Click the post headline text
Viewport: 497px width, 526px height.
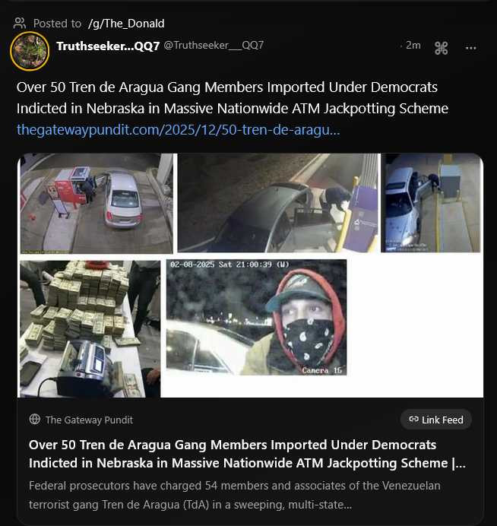pyautogui.click(x=232, y=97)
